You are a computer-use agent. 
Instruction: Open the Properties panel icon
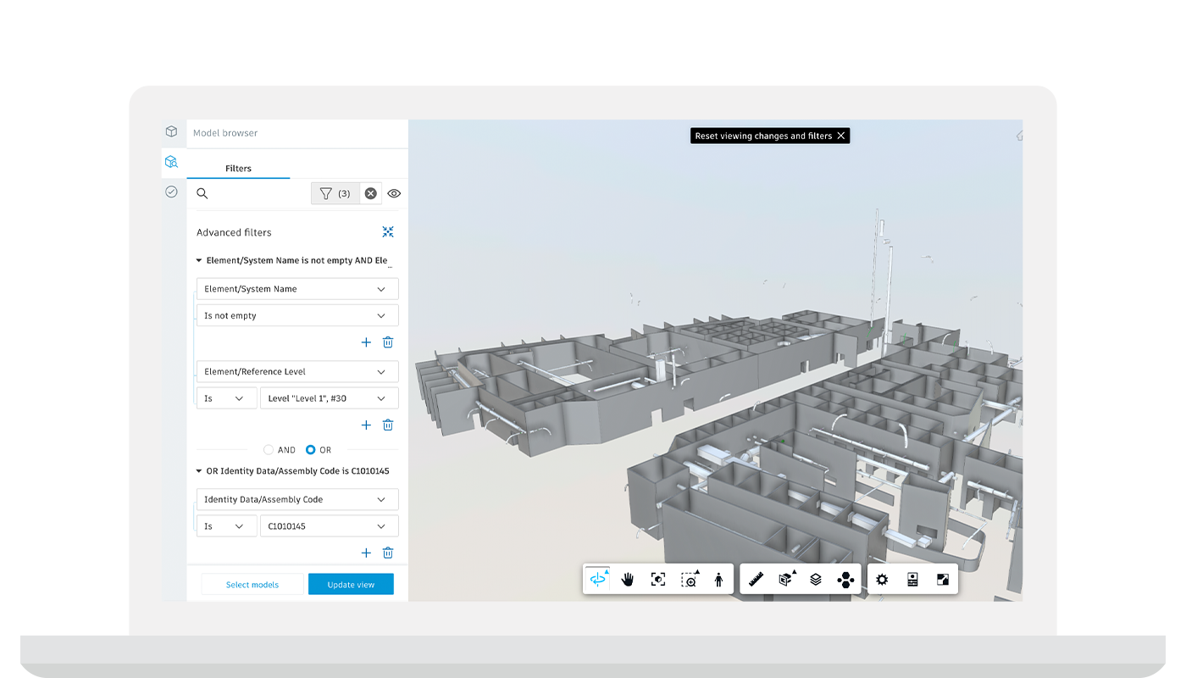point(912,579)
